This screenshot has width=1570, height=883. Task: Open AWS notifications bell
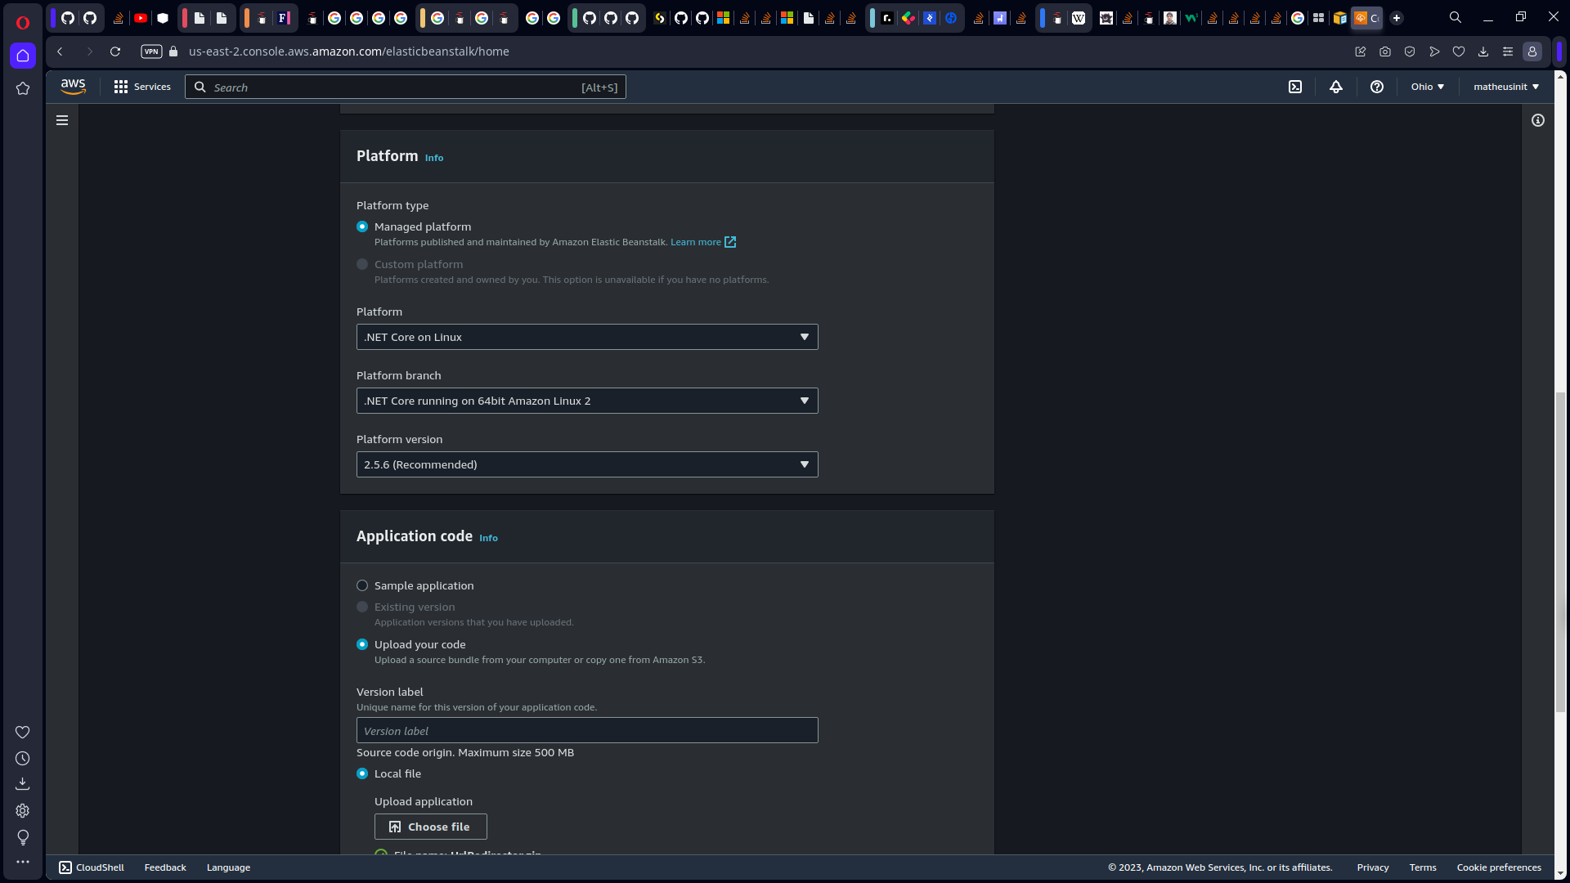point(1336,87)
